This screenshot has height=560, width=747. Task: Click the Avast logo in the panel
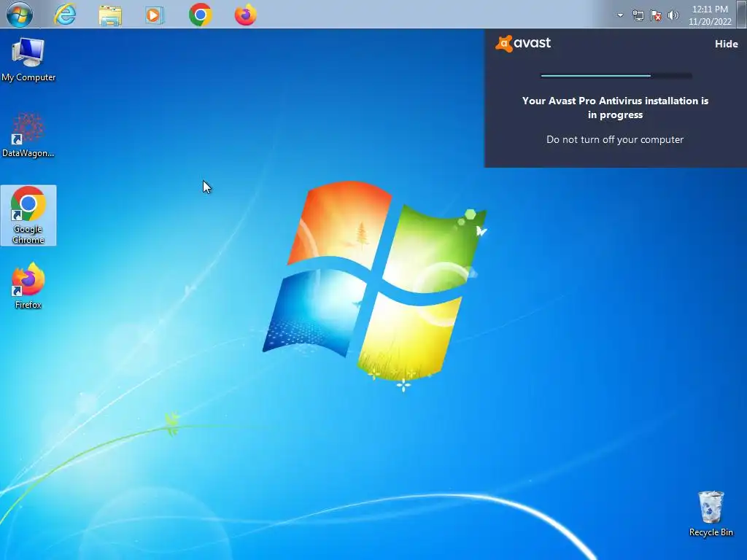pyautogui.click(x=523, y=43)
